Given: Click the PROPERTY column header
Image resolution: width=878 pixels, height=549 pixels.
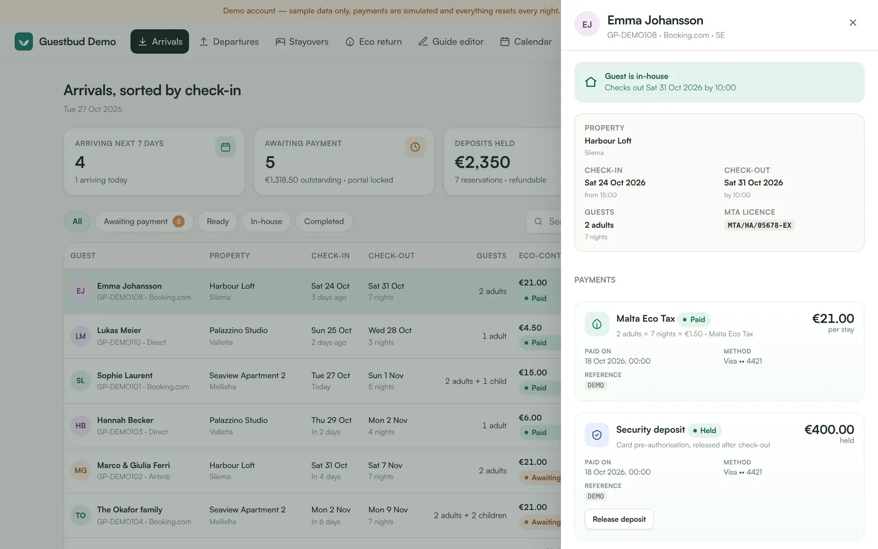Looking at the screenshot, I should pos(229,256).
